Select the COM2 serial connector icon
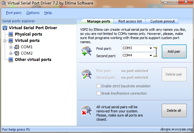Screen dimensions: 194x133 pyautogui.click(x=17, y=53)
